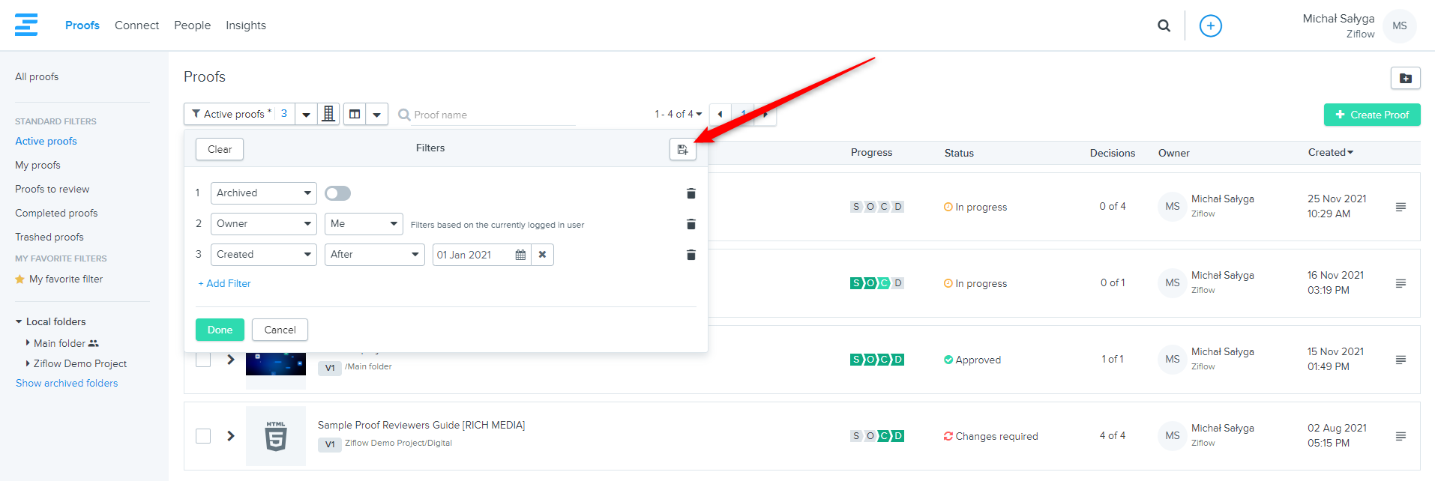Open the calendar date picker icon
Image resolution: width=1435 pixels, height=481 pixels.
(x=520, y=255)
